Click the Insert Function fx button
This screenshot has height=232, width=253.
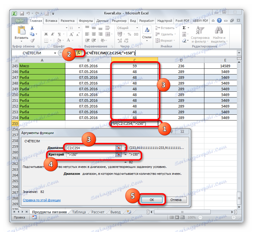coord(79,53)
